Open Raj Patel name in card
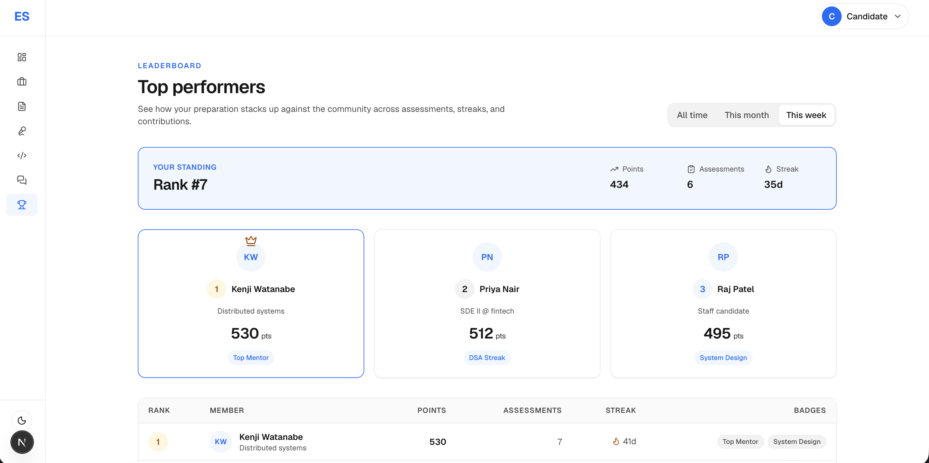 [x=735, y=289]
